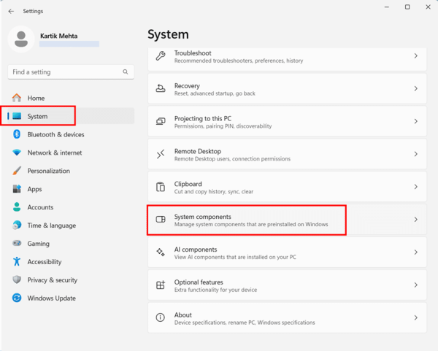Open System components chevron arrow
Screen dimensions: 438x351
point(416,220)
